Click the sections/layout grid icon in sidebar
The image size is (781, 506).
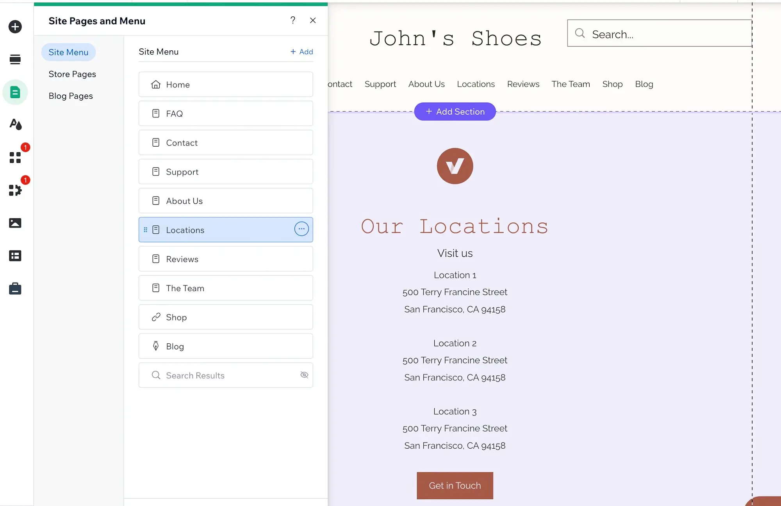coord(15,255)
